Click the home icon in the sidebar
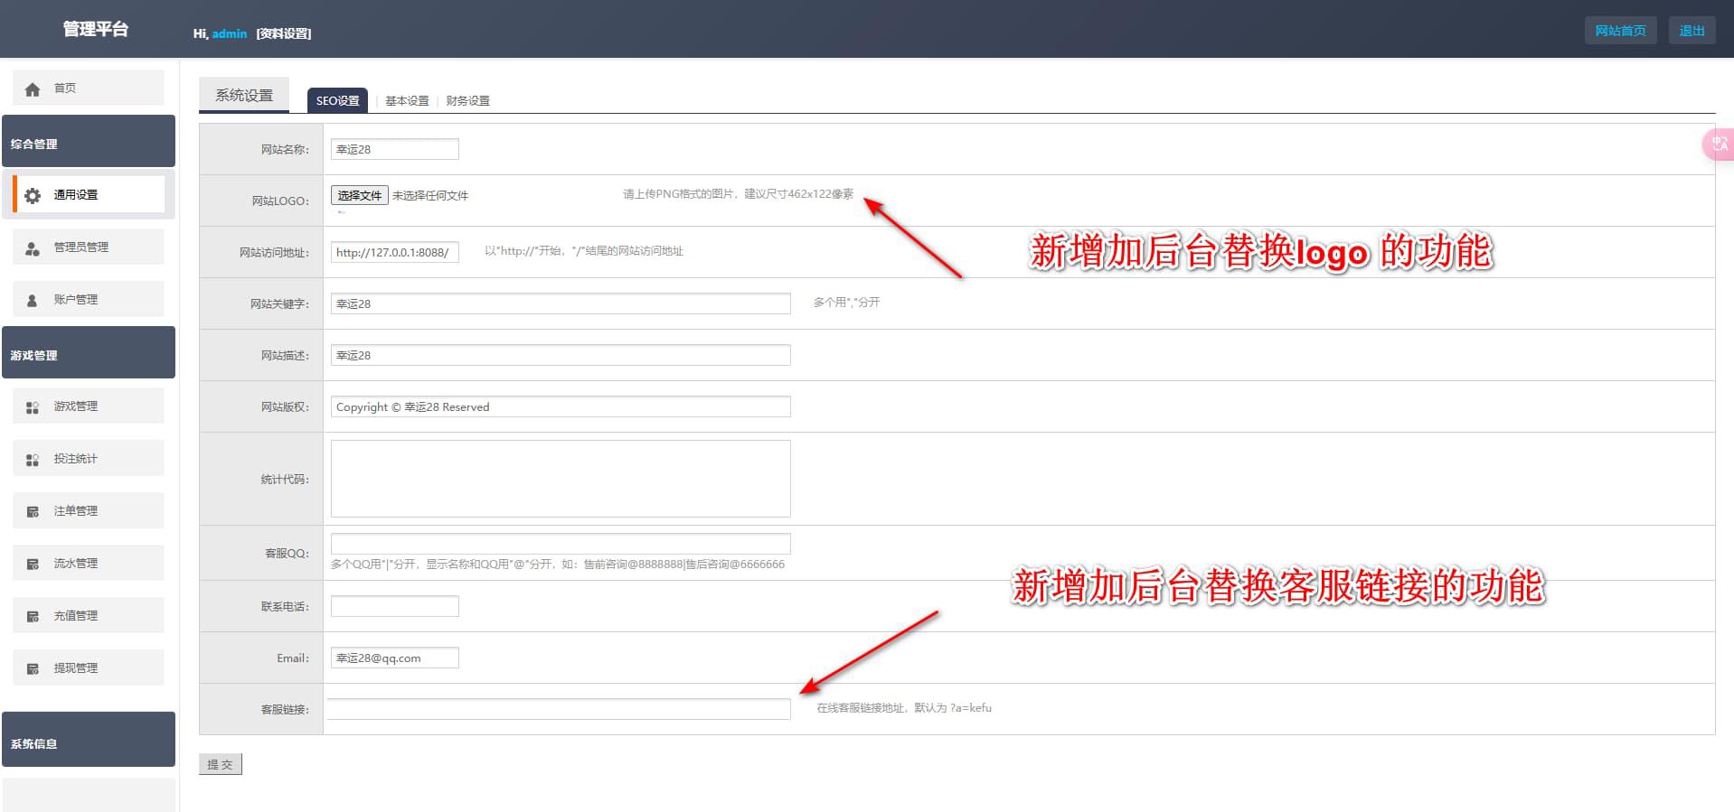1734x812 pixels. click(33, 89)
